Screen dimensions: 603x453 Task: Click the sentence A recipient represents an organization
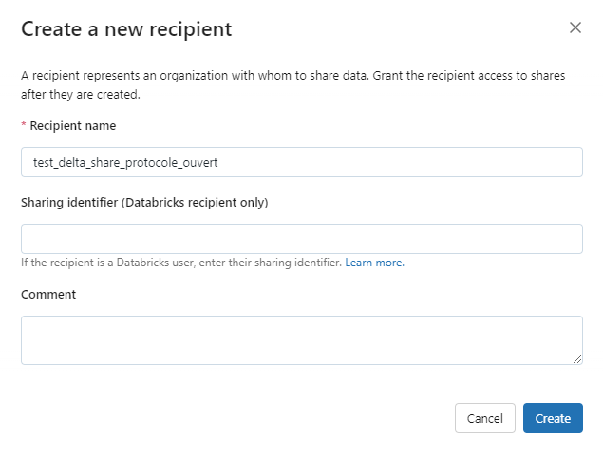[195, 76]
